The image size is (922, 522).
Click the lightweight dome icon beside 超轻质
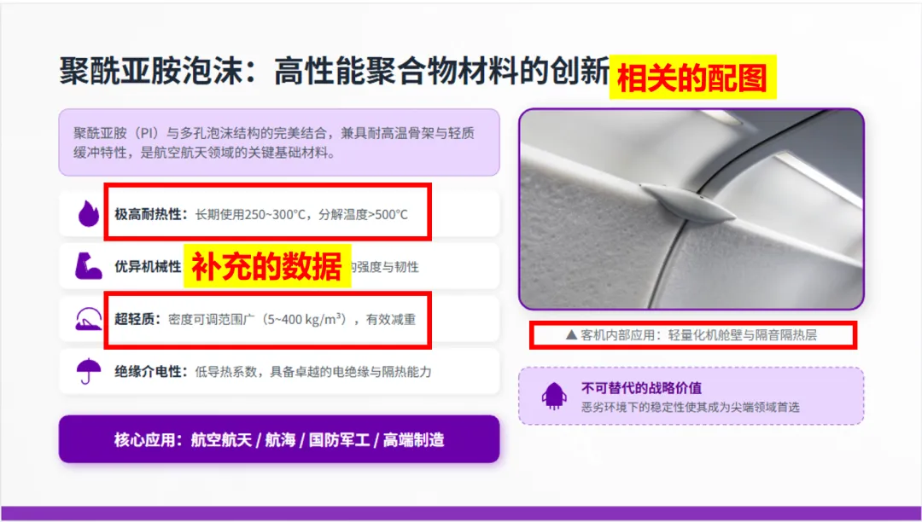(x=88, y=319)
